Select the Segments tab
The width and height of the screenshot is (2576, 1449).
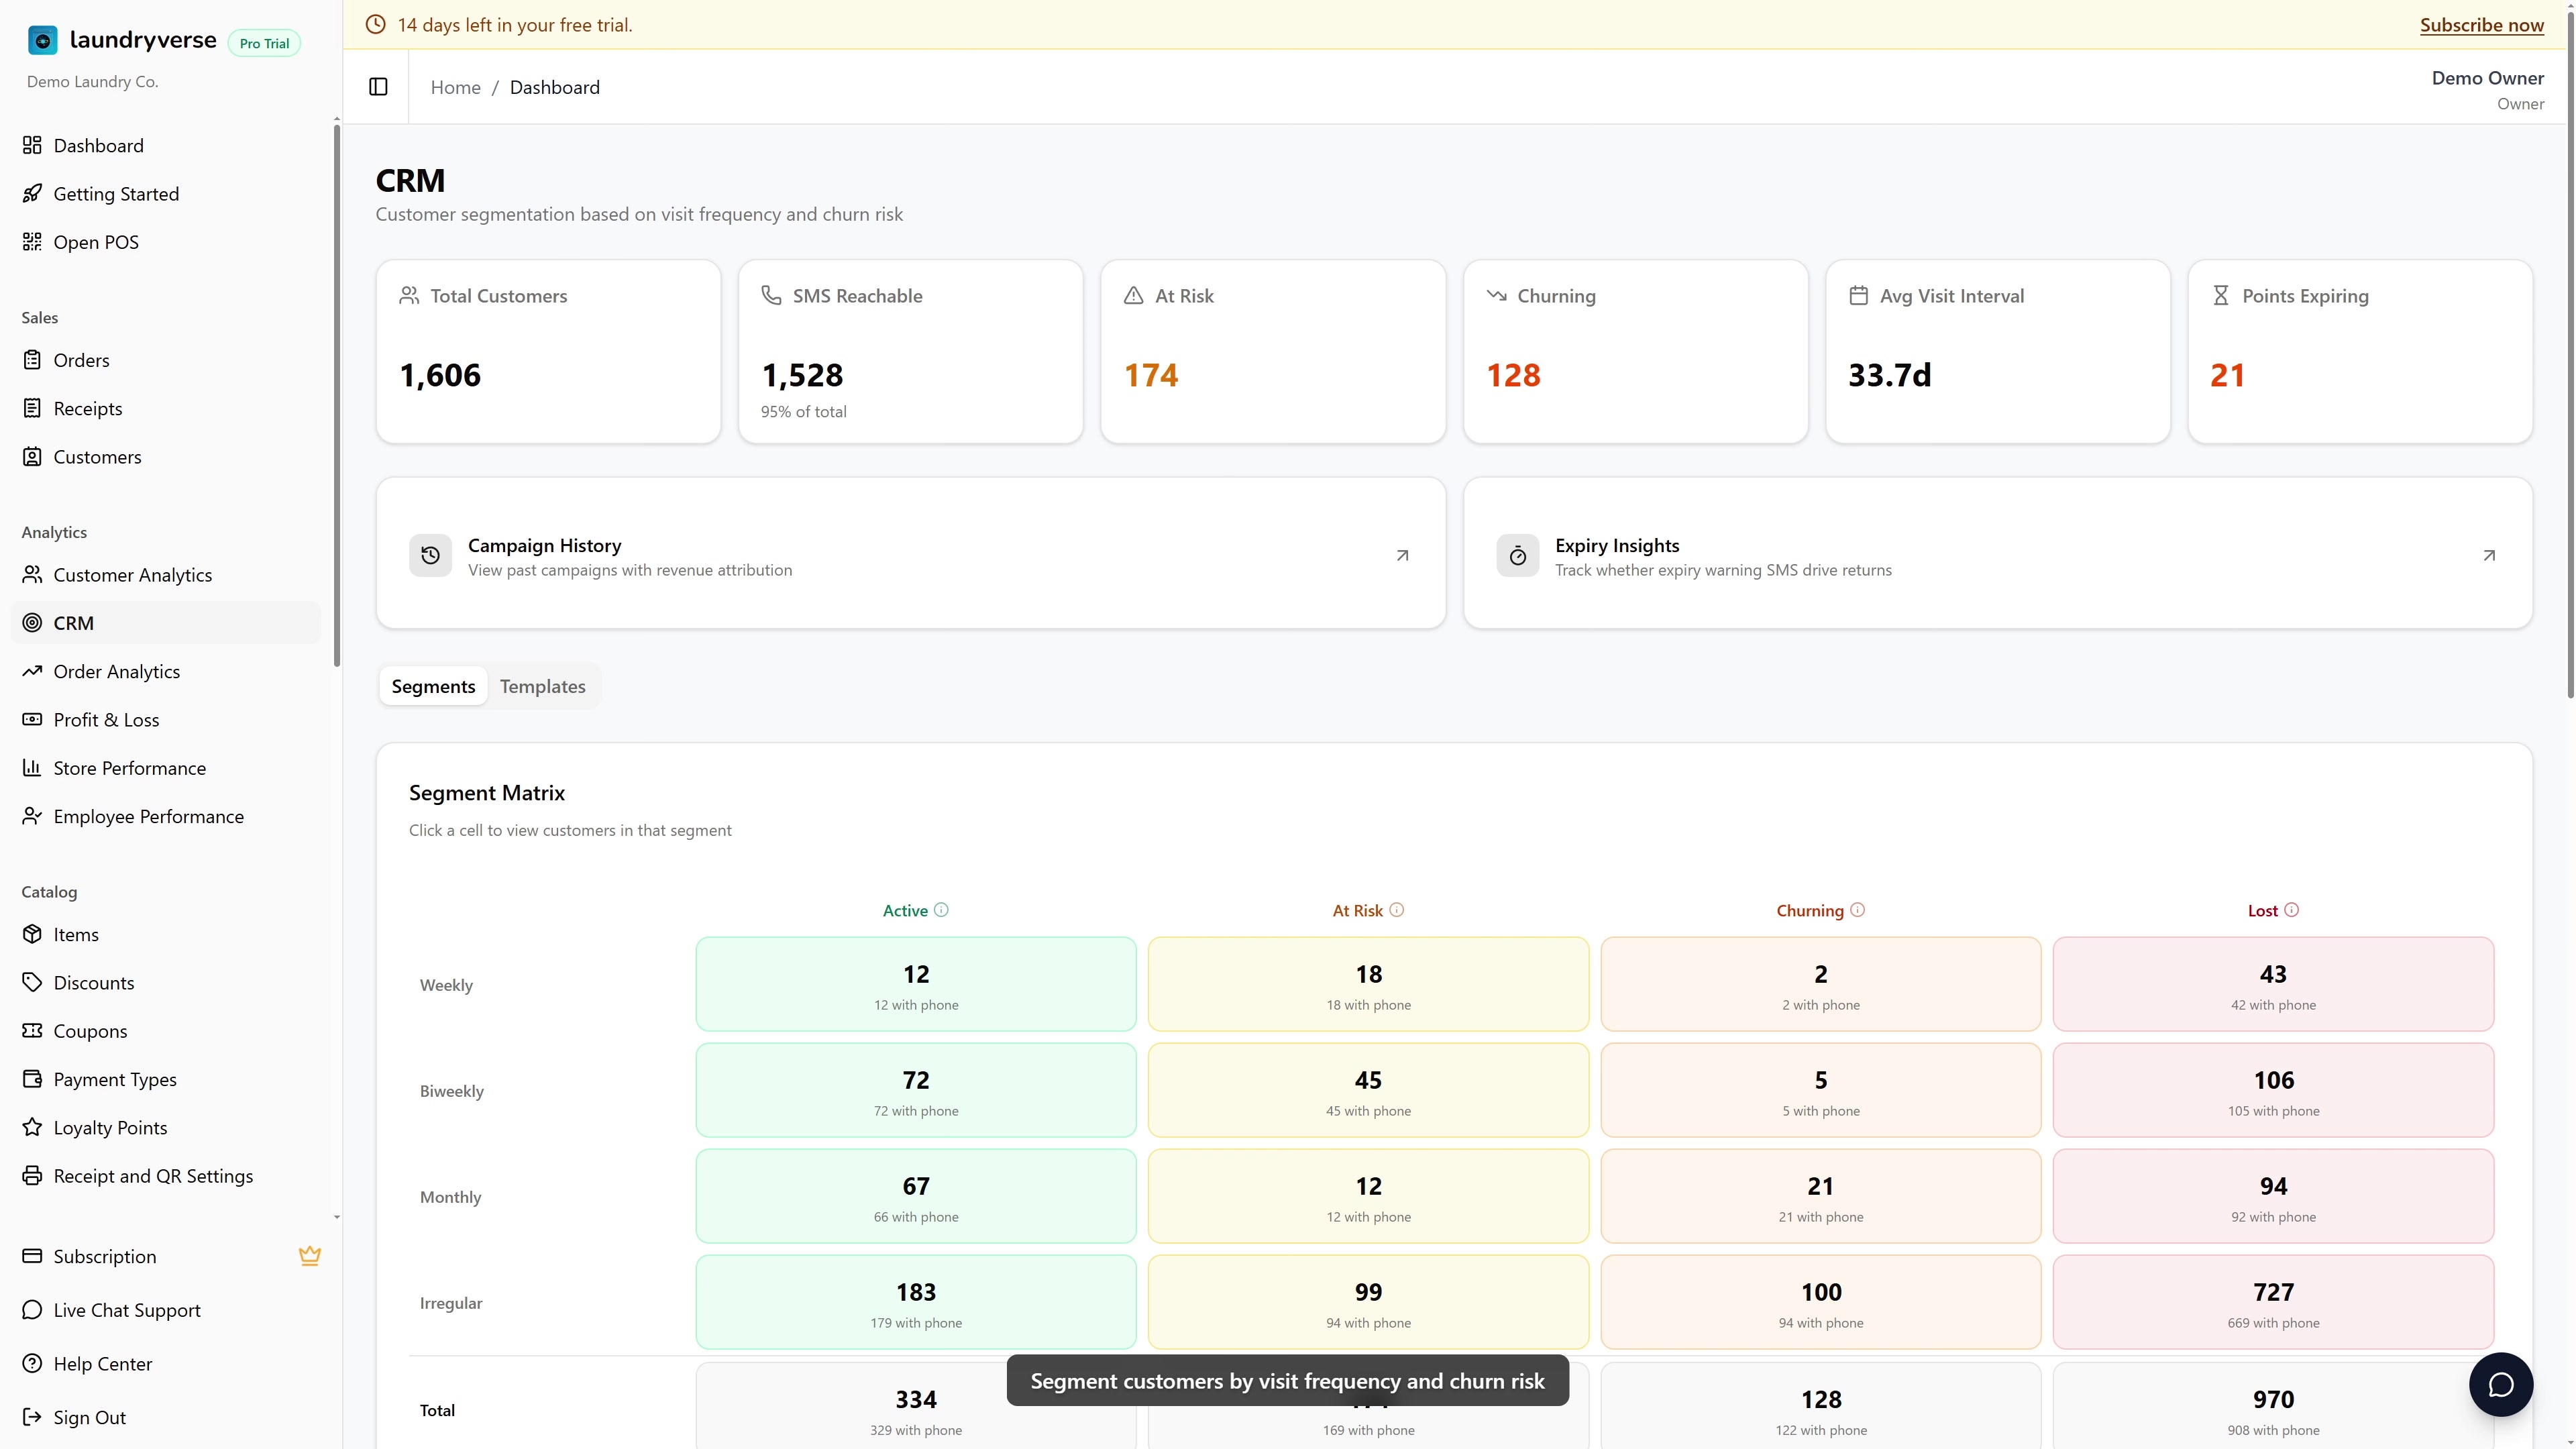tap(433, 686)
